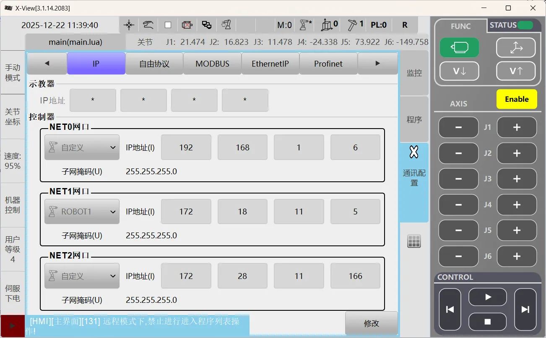Viewport: 546px width, 338px height.
Task: Click the network connection icon in toolbar
Action: 207,25
